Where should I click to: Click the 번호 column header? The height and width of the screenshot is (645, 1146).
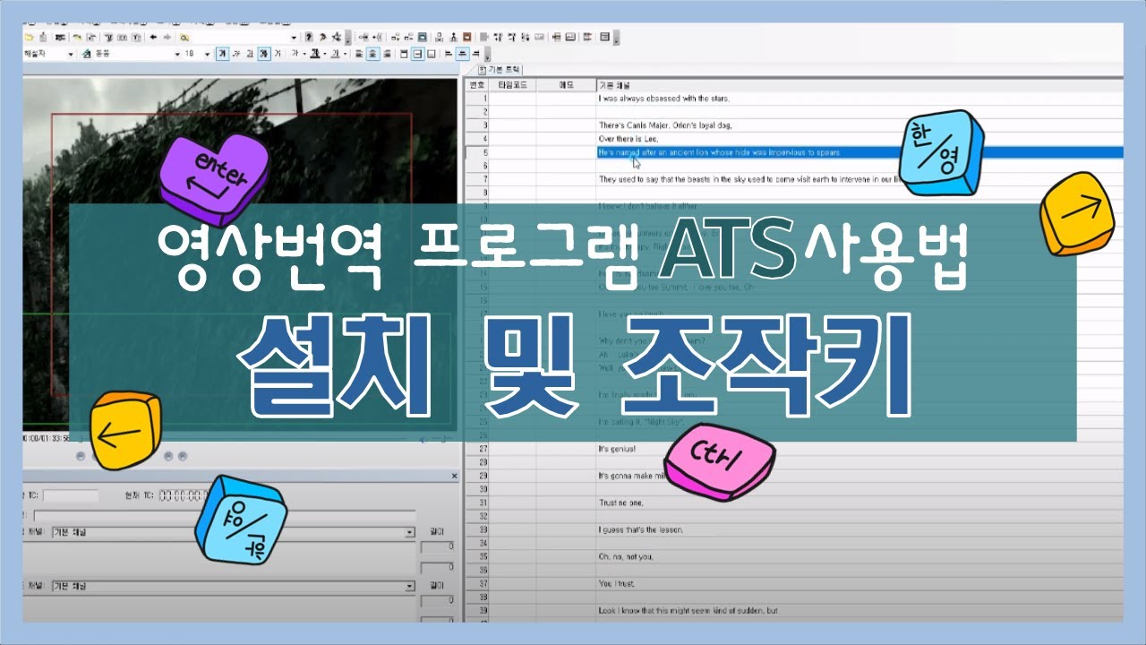[x=476, y=85]
